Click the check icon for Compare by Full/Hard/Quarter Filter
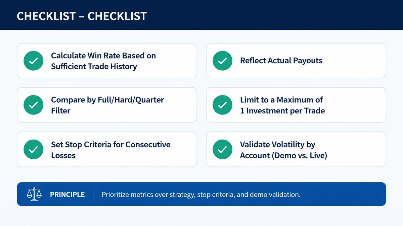The height and width of the screenshot is (226, 403). (33, 105)
